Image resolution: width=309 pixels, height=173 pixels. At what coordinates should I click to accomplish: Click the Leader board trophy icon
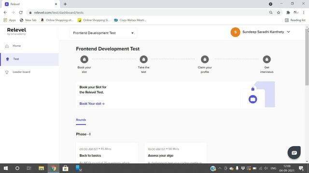(x=7, y=72)
